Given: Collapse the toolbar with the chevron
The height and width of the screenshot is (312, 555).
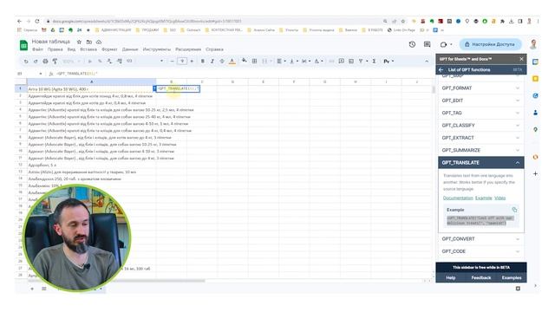Looking at the screenshot, I should pos(427,62).
